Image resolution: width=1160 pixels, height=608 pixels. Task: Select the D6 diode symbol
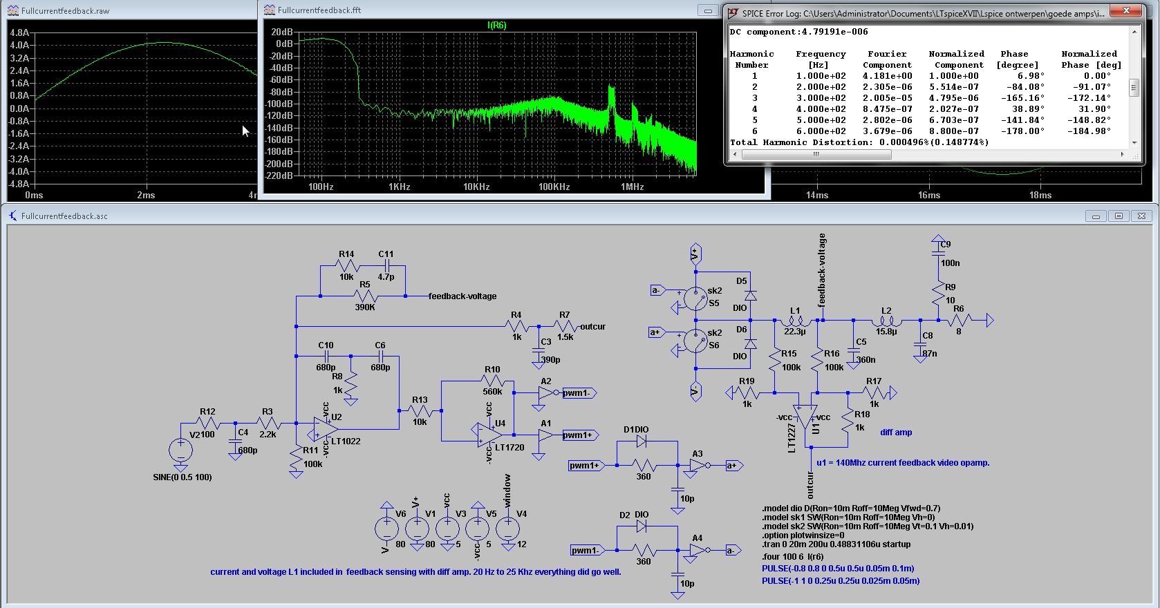[x=750, y=343]
